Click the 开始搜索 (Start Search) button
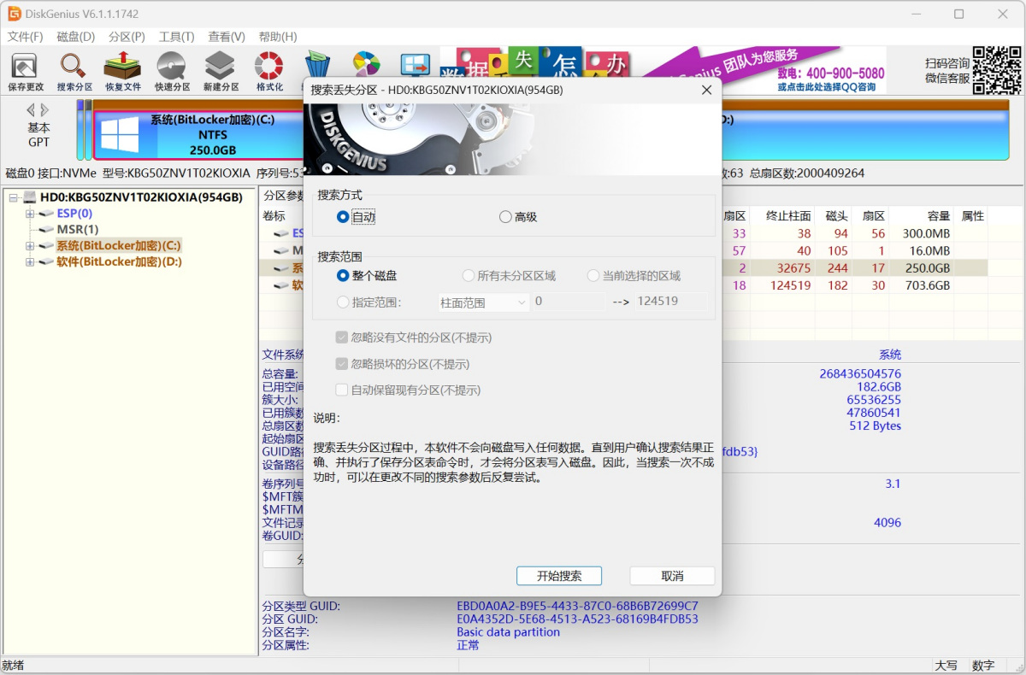The width and height of the screenshot is (1026, 675). tap(559, 576)
